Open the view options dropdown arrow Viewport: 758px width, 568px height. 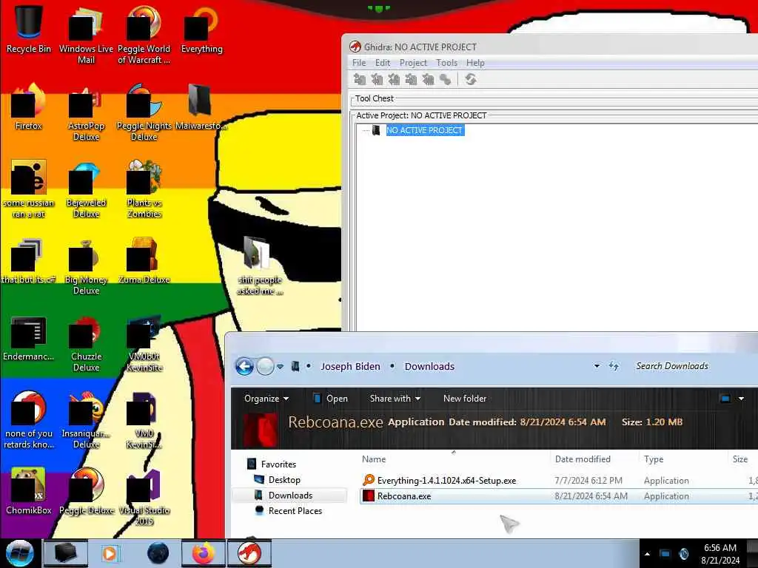click(741, 399)
